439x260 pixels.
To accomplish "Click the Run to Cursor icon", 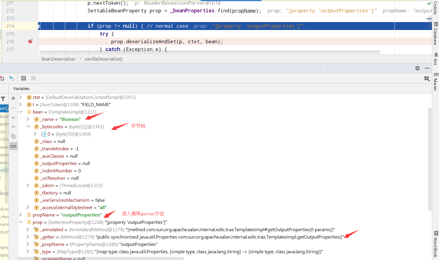I will (12, 78).
